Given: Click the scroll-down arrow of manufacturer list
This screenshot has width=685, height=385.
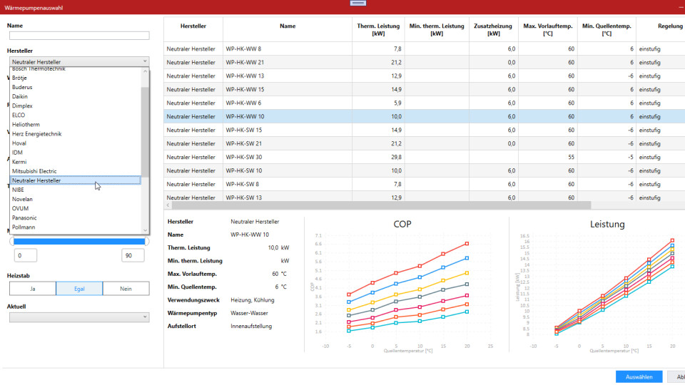Looking at the screenshot, I should (x=146, y=230).
